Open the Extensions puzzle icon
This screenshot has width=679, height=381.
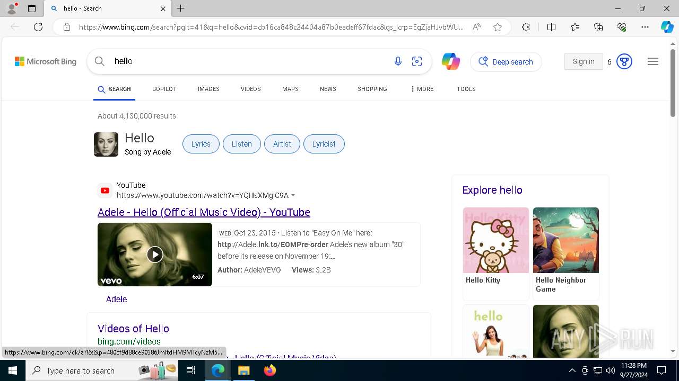pyautogui.click(x=526, y=27)
